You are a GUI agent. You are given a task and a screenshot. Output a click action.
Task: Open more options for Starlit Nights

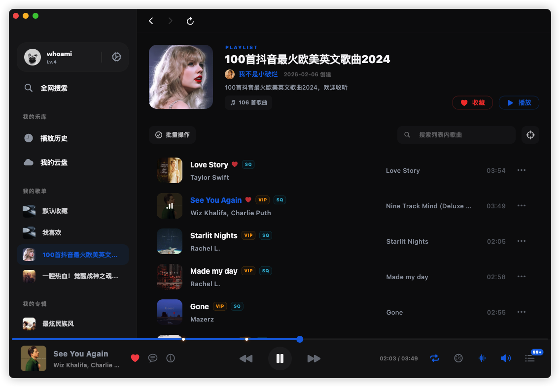[x=522, y=241]
